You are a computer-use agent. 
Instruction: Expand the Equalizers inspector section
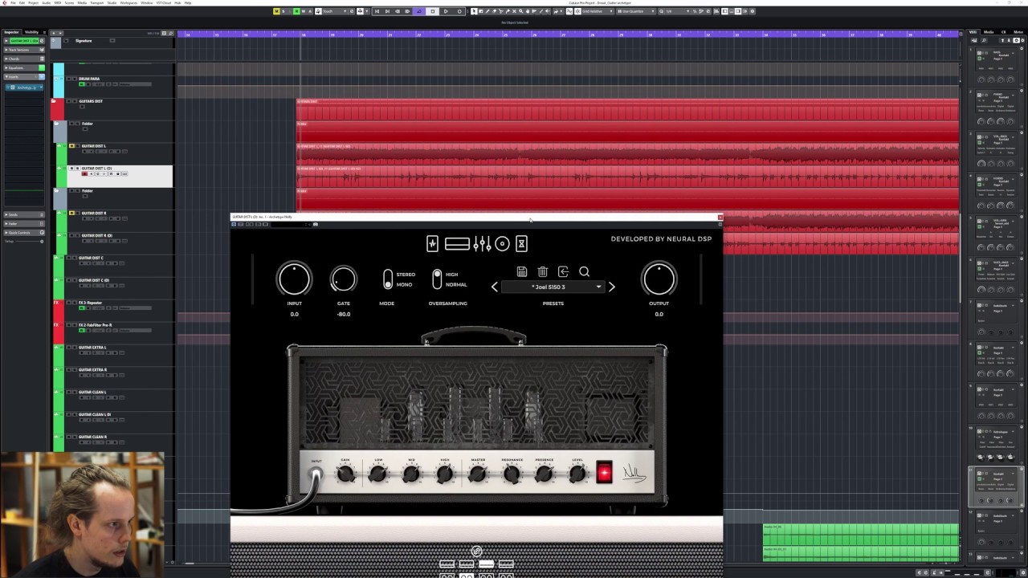coord(24,67)
